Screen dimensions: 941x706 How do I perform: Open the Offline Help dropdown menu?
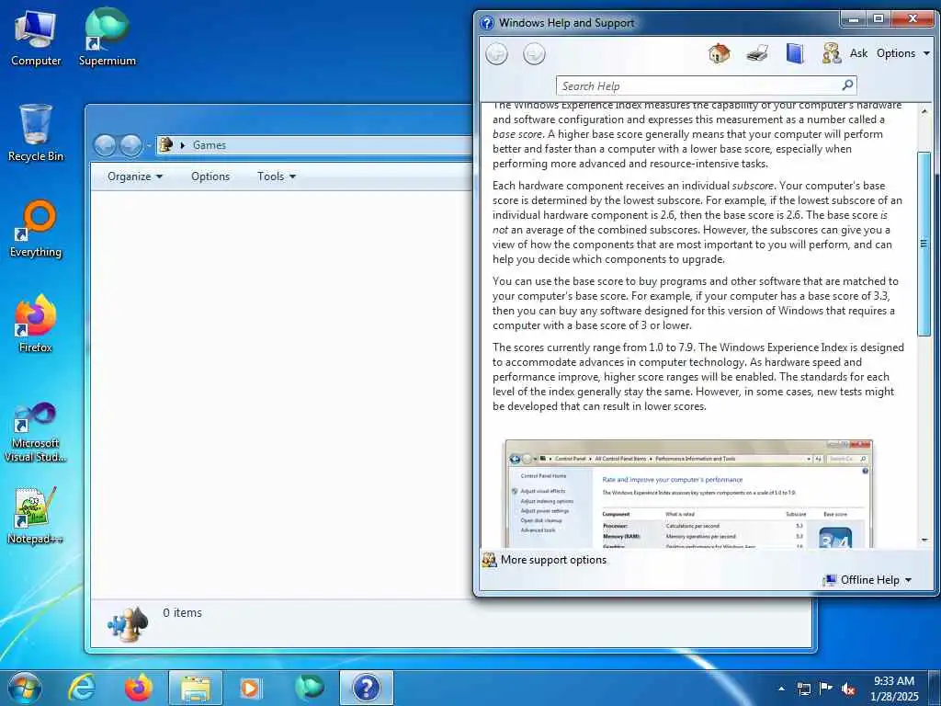[867, 580]
